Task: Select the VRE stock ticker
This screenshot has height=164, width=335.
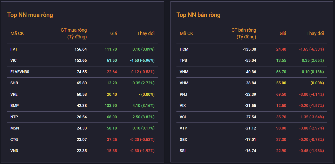Action: (14, 94)
